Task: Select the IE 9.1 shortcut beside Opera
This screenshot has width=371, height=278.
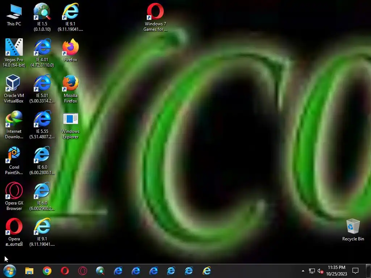Action: (x=42, y=232)
